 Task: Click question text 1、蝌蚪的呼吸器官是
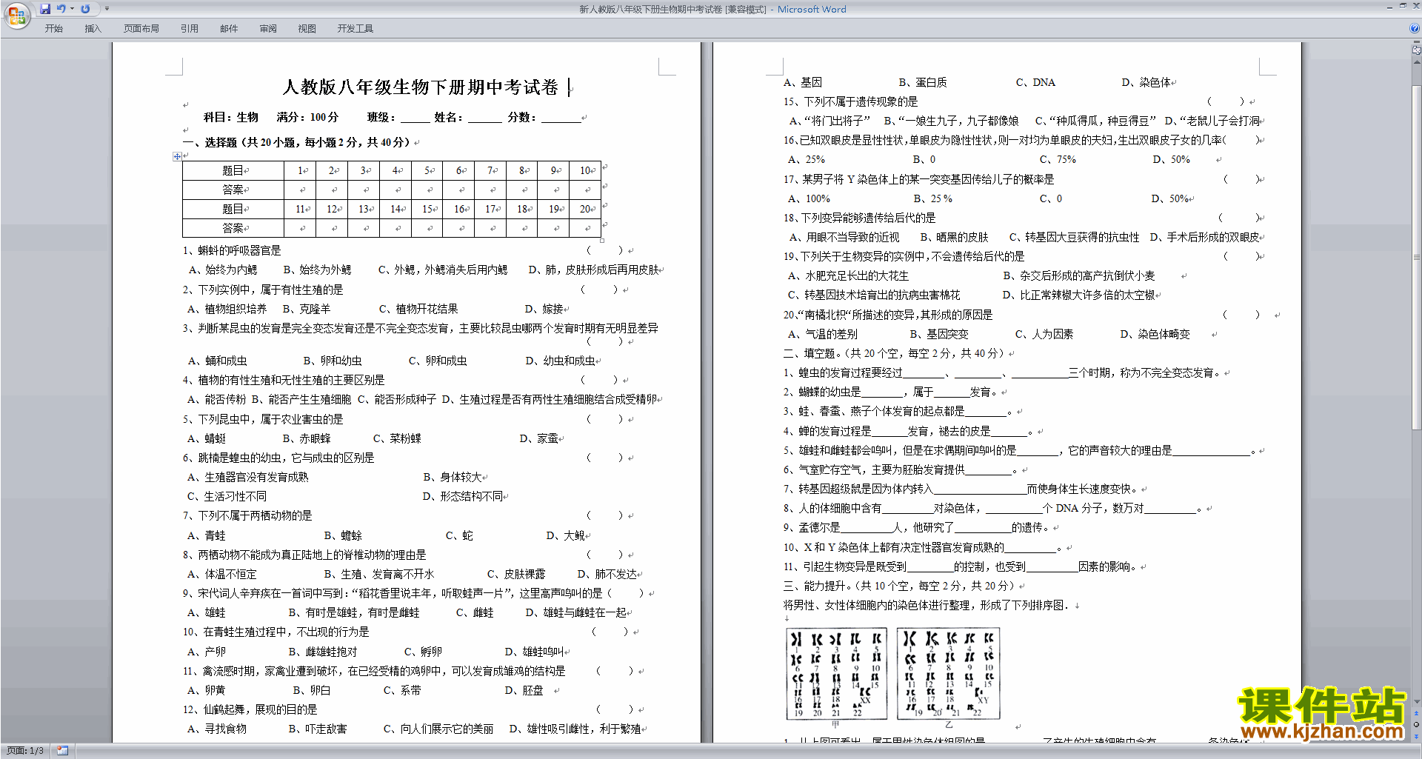tap(232, 250)
